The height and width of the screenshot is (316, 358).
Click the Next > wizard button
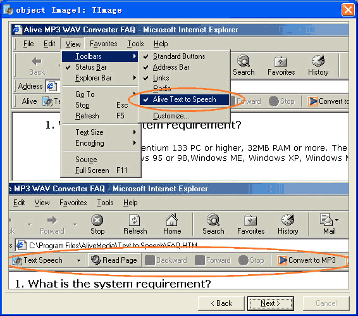271,303
